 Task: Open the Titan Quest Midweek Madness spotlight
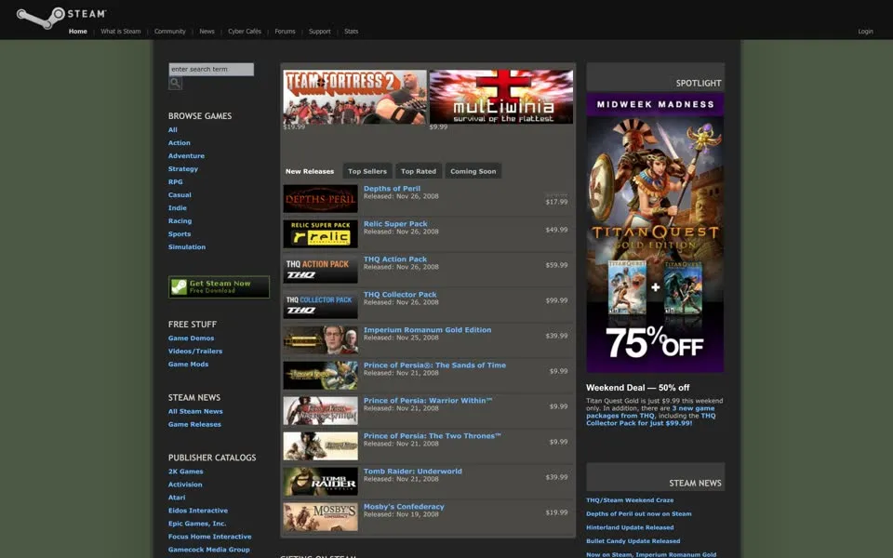(x=655, y=232)
